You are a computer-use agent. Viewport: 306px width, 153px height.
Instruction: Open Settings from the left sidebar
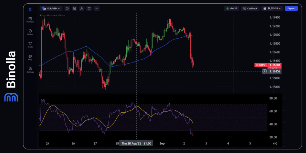click(x=30, y=70)
